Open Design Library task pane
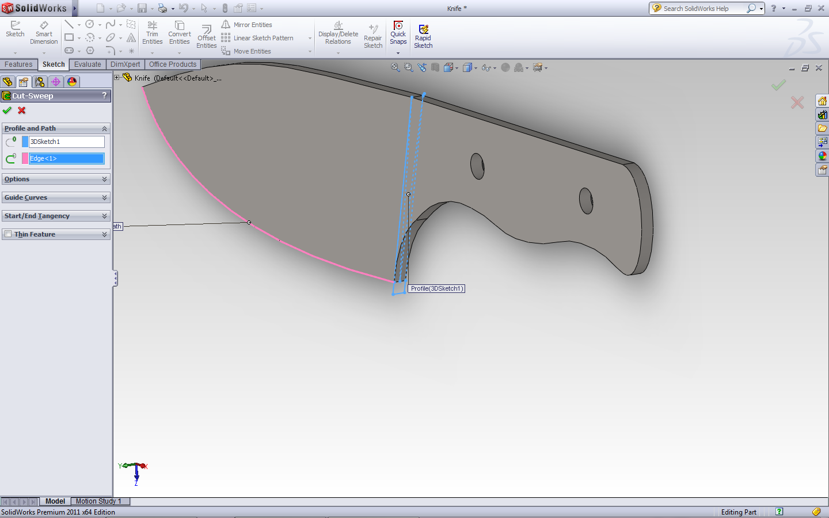The width and height of the screenshot is (829, 518). [x=822, y=115]
